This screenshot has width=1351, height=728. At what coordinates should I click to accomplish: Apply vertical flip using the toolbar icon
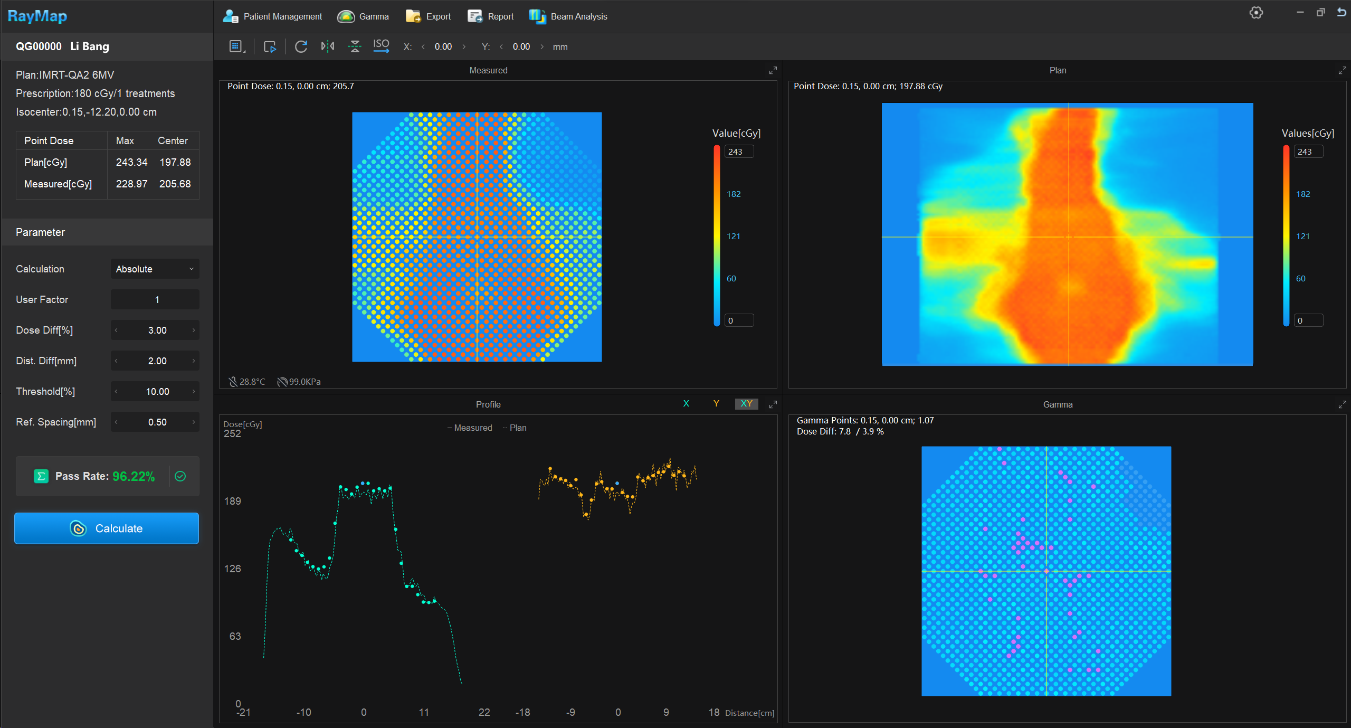pos(354,46)
